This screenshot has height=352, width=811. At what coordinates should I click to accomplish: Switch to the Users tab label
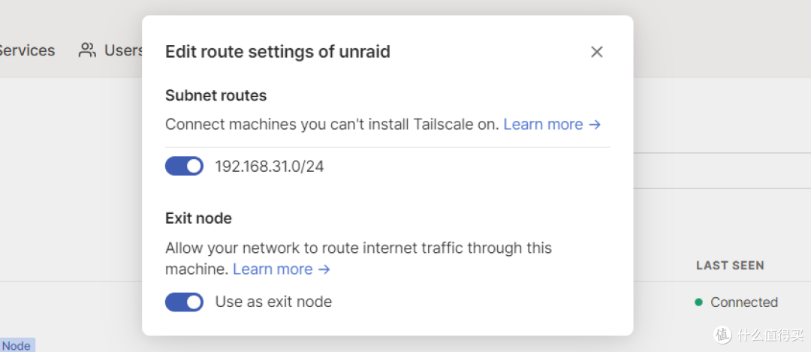(x=123, y=50)
